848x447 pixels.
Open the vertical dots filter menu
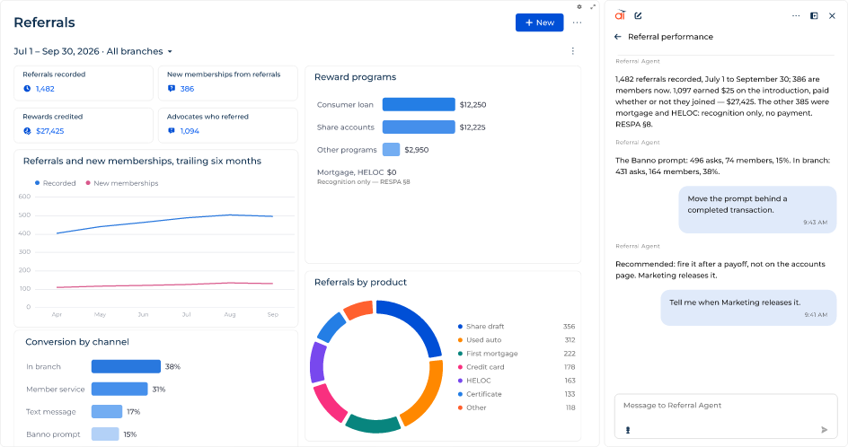click(x=573, y=51)
